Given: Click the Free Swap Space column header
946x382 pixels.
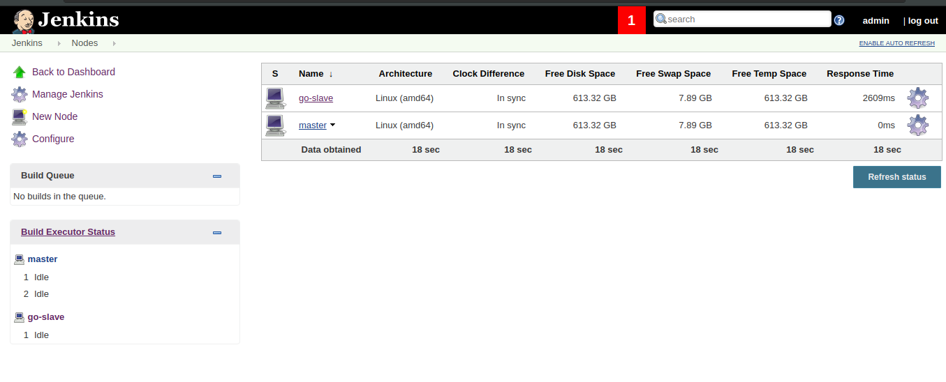Looking at the screenshot, I should 674,73.
